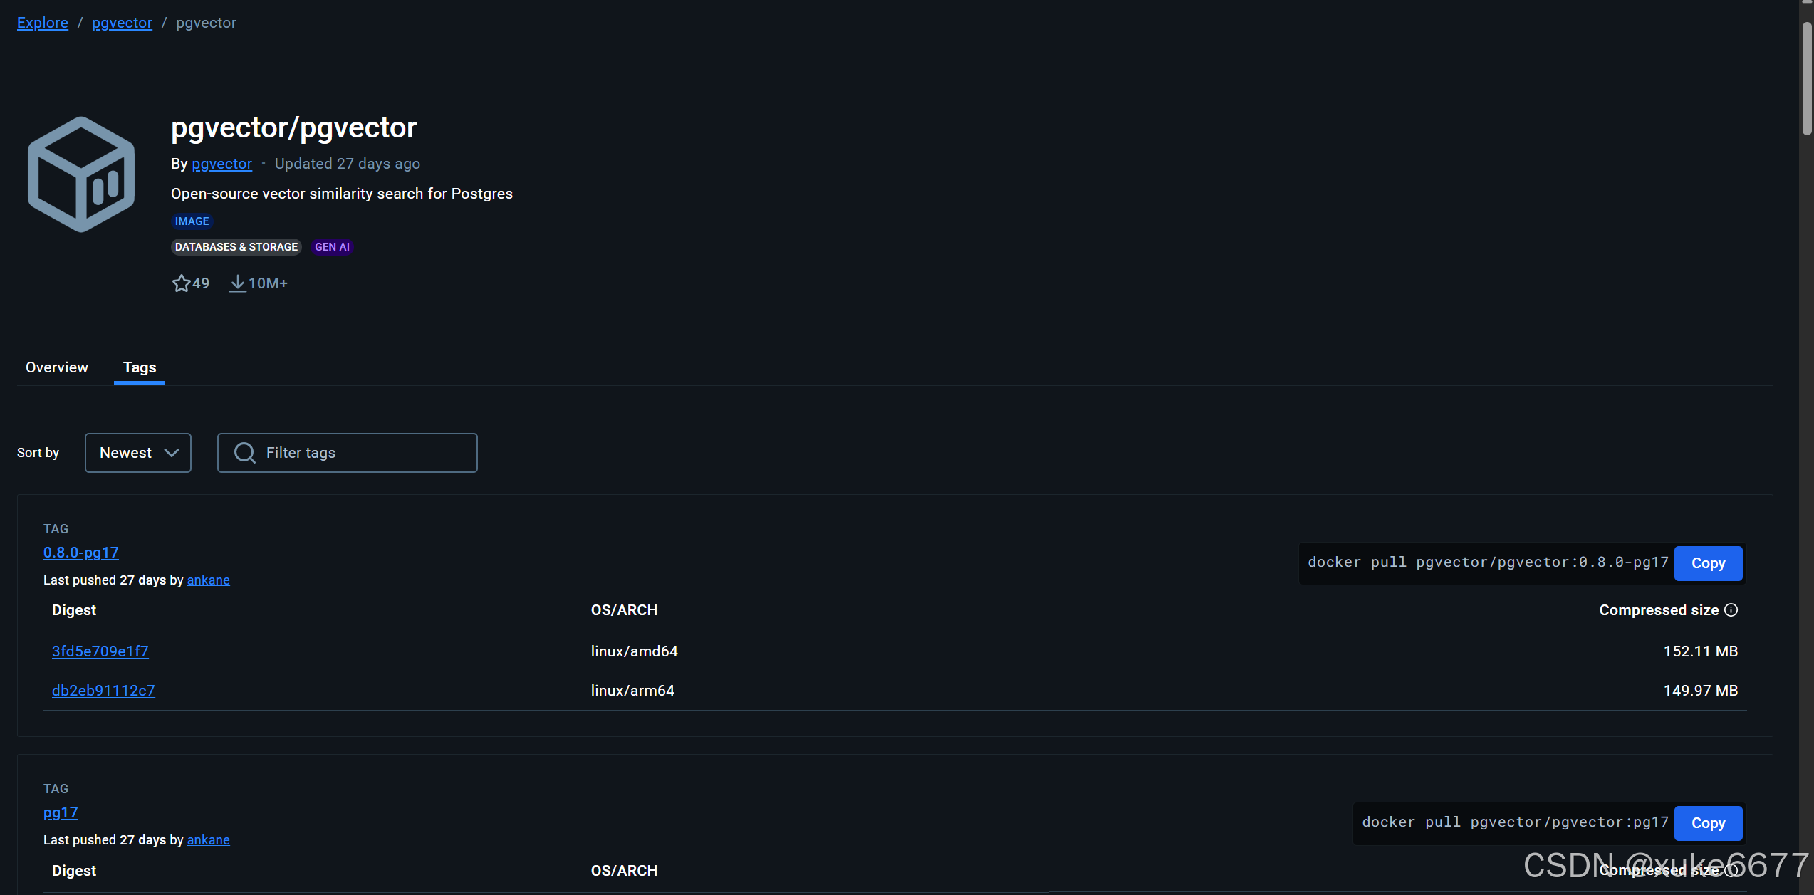Click in the Filter tags input field
Viewport: 1814px width, 895px height.
click(348, 453)
